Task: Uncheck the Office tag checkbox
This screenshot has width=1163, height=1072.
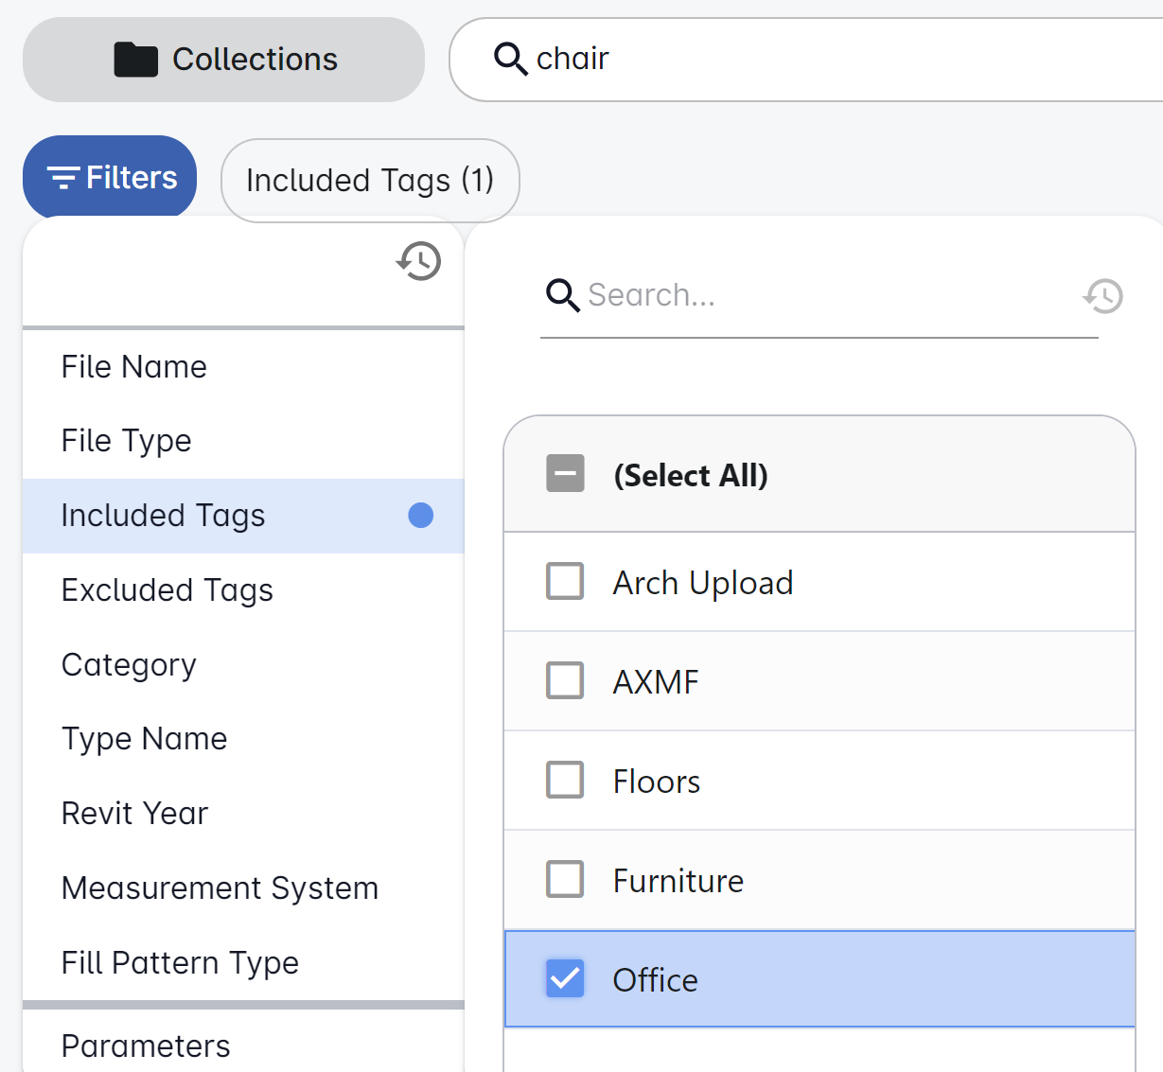Action: 565,979
